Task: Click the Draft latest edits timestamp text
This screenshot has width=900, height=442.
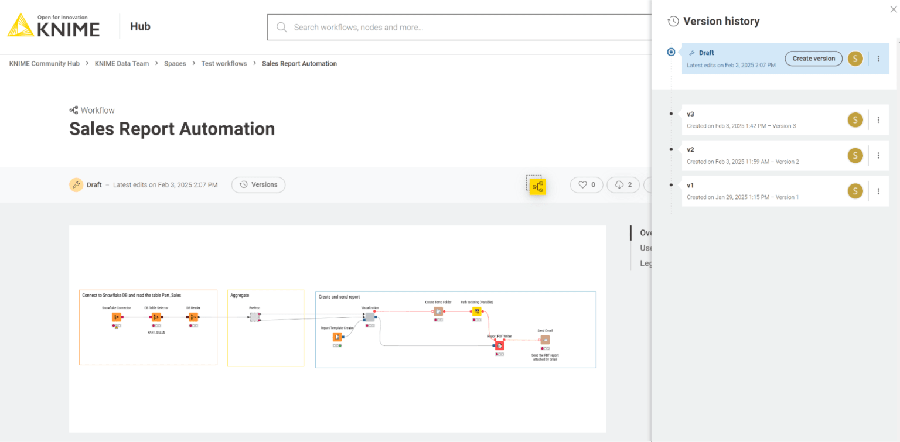Action: [x=165, y=185]
